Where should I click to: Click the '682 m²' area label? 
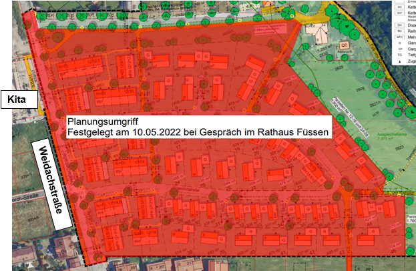[290, 79]
